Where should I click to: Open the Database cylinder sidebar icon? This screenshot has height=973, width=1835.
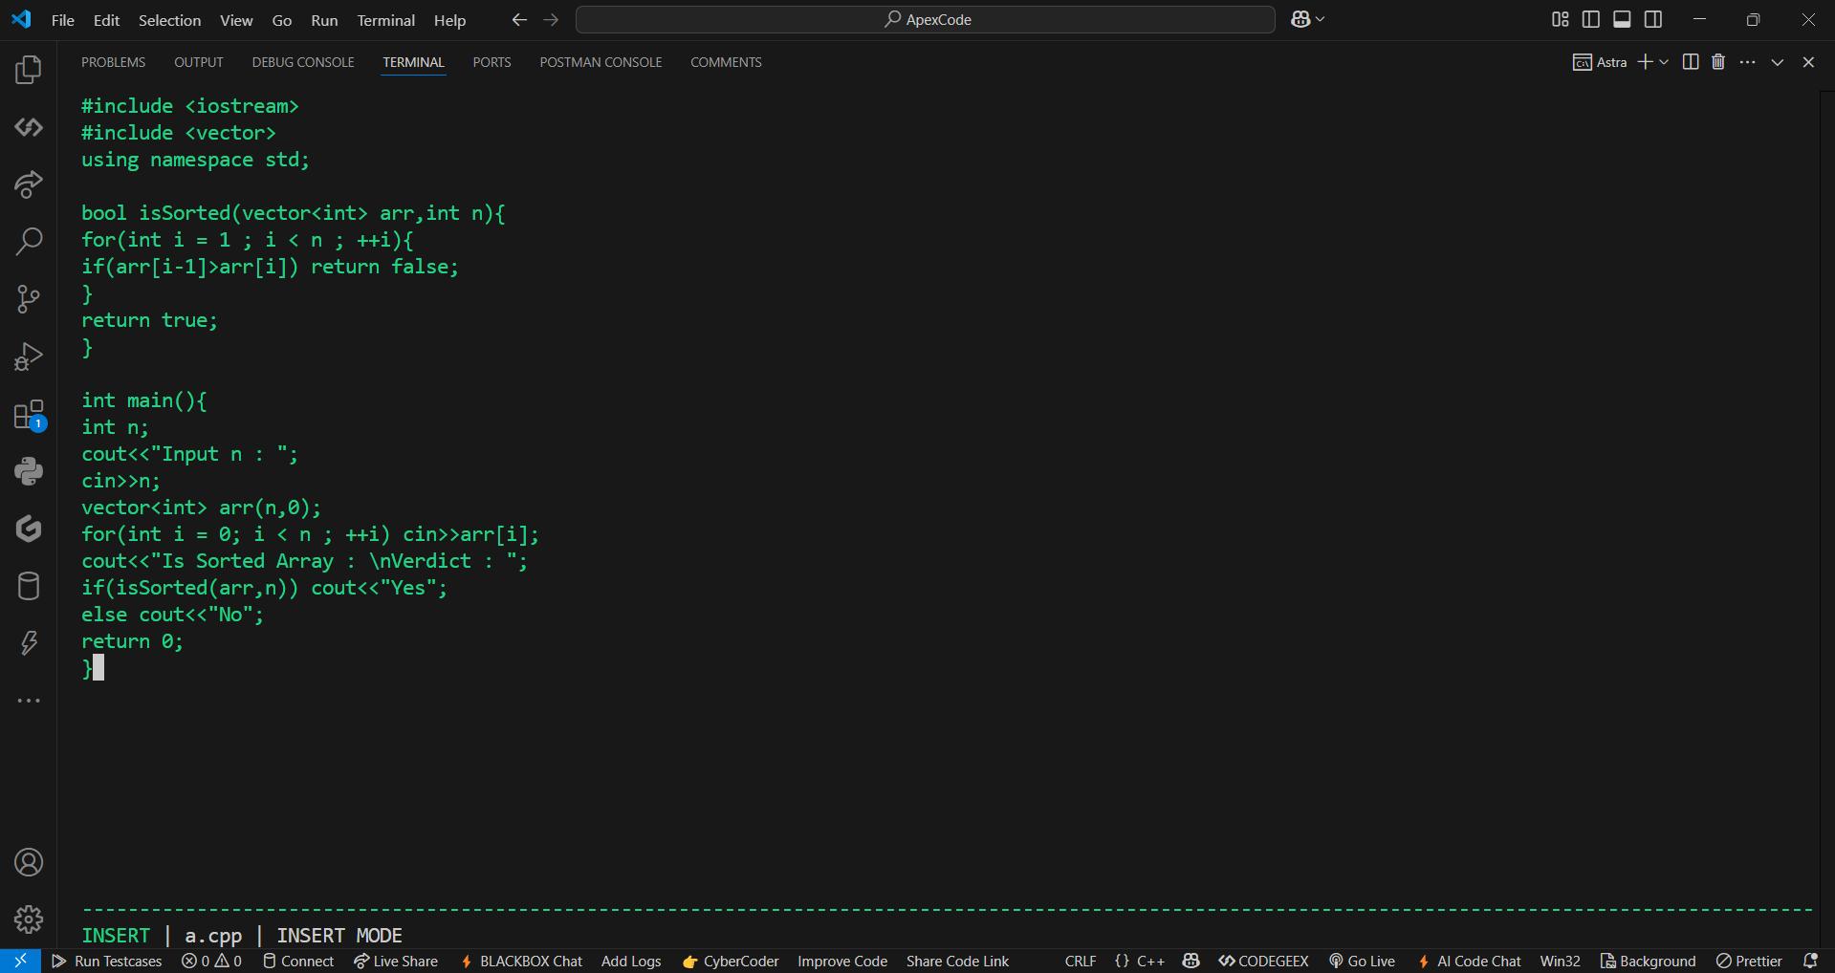29,586
